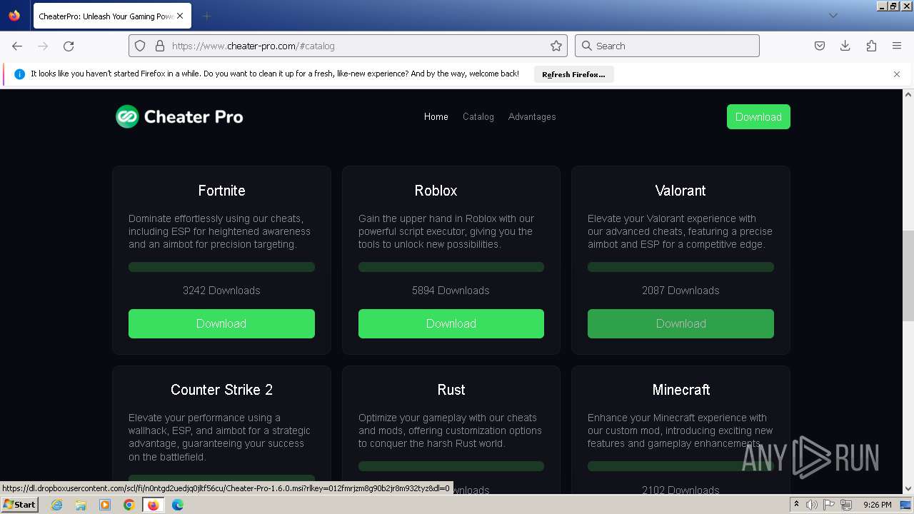Show hidden system tray icons
Viewport: 914px width, 514px height.
[x=796, y=505]
